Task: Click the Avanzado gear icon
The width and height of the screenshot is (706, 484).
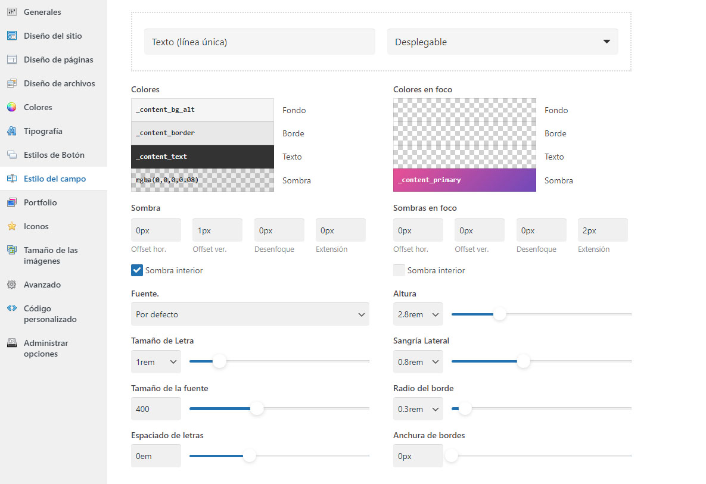Action: tap(12, 285)
